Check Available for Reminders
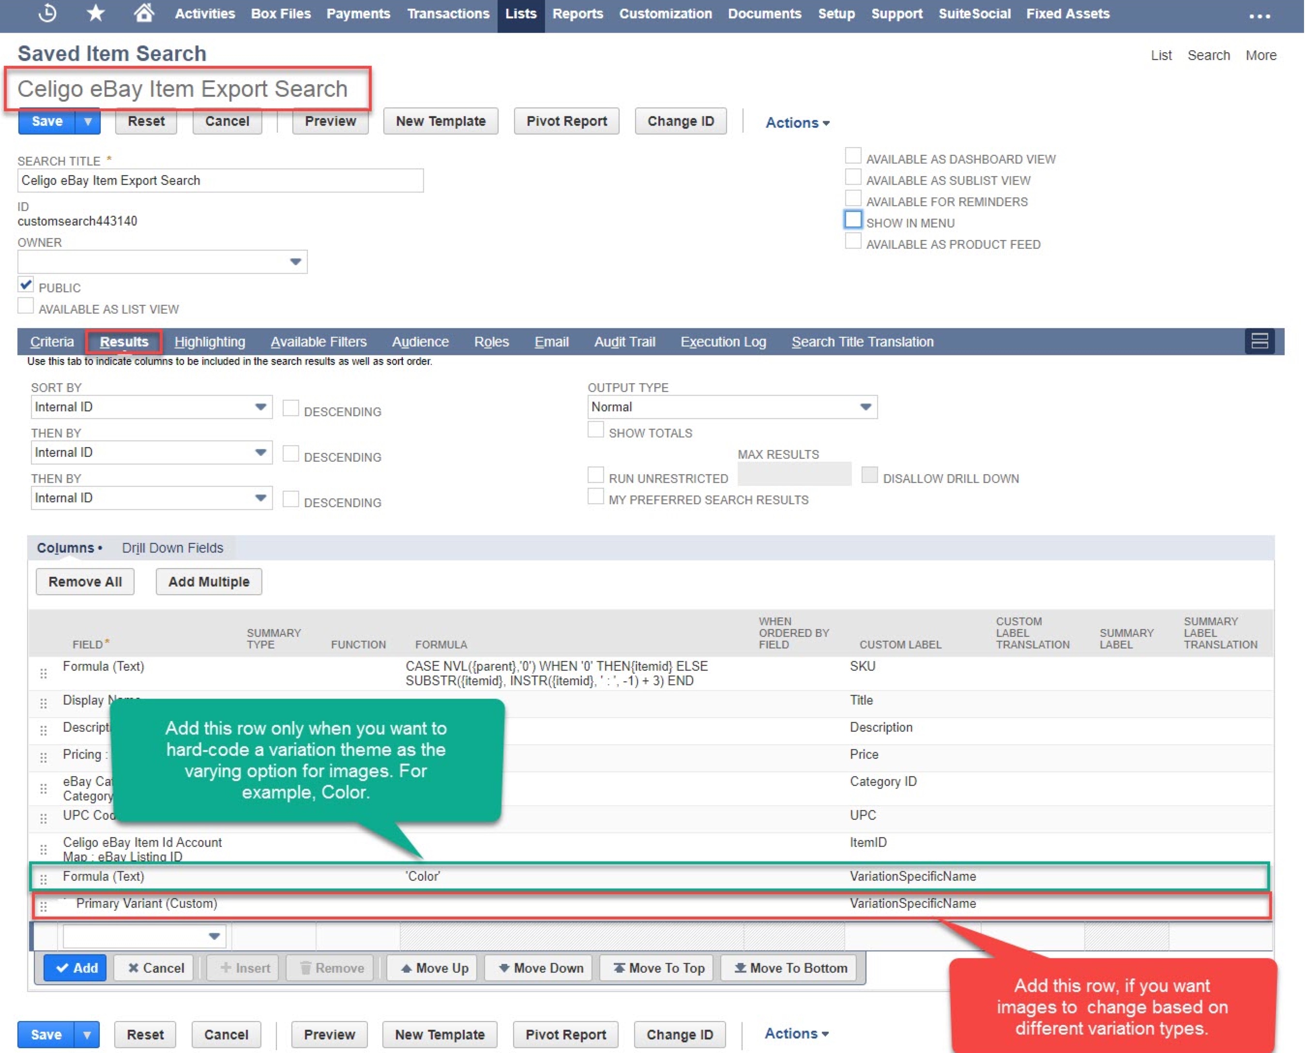This screenshot has width=1305, height=1053. click(853, 198)
